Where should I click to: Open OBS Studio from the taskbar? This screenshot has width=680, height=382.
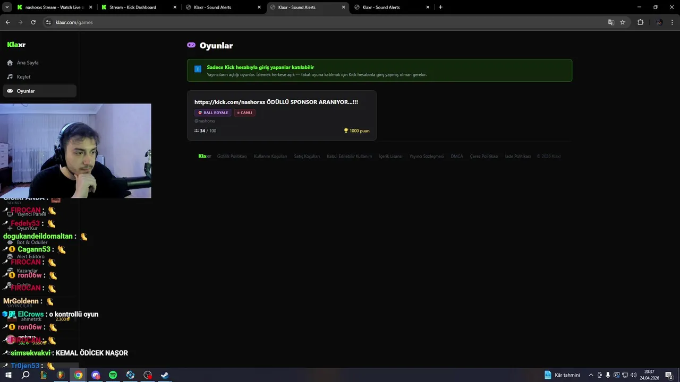click(x=148, y=375)
